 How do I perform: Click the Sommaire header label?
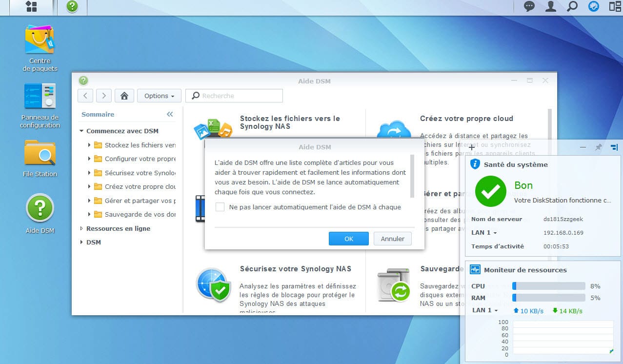tap(98, 114)
